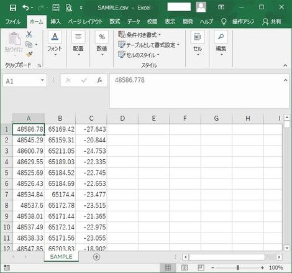
Task: Open the ヘルプ tab
Action: tap(206, 22)
